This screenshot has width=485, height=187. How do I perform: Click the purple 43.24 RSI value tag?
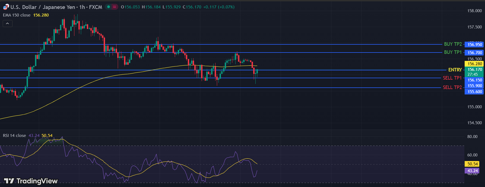472,171
